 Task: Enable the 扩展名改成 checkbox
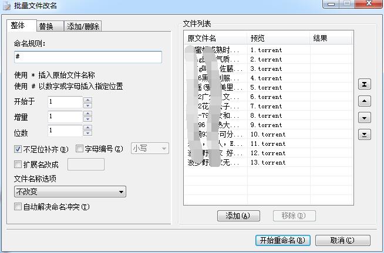(18, 165)
